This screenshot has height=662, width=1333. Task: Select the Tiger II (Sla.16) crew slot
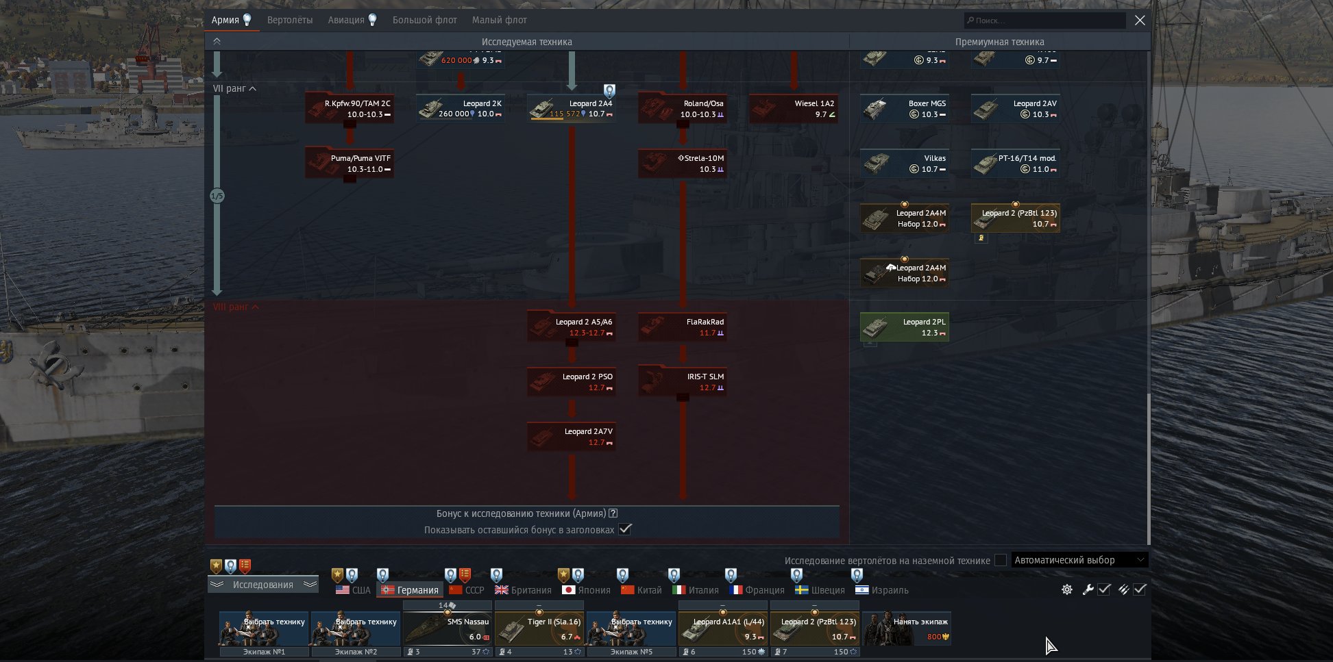(539, 629)
